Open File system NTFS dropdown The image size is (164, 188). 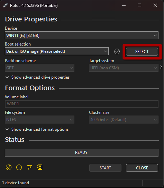(39, 120)
